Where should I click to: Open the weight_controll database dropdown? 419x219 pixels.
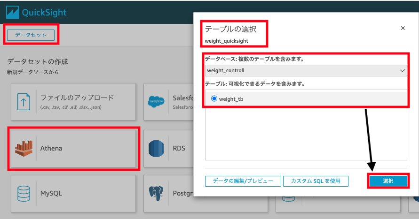[306, 71]
